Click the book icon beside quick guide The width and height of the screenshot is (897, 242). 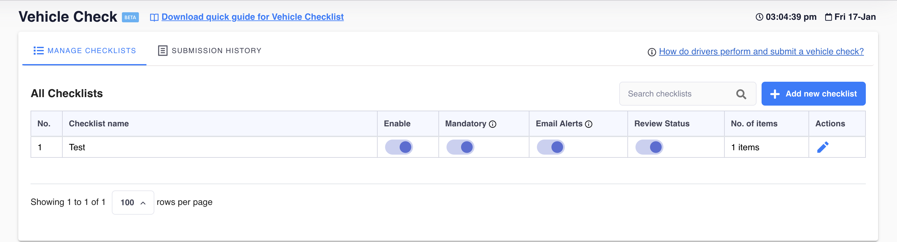[154, 17]
